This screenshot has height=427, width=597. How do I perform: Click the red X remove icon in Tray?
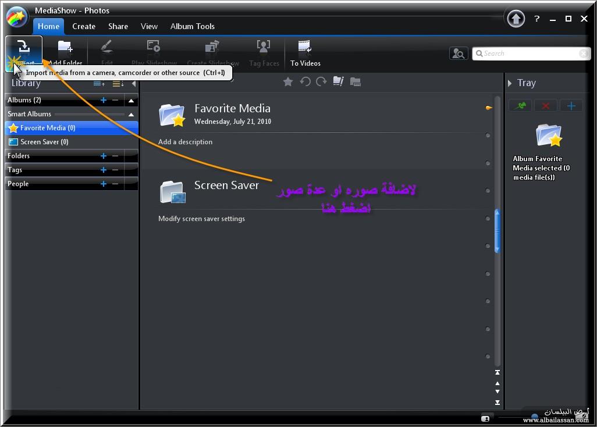546,105
